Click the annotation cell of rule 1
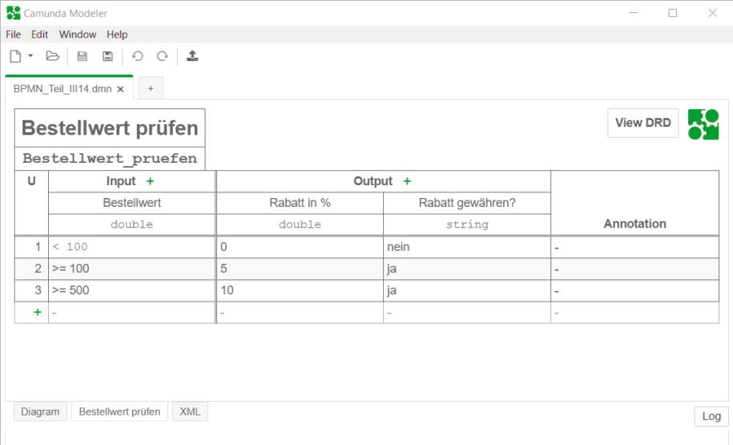Screen dimensions: 733x445 click(634, 247)
